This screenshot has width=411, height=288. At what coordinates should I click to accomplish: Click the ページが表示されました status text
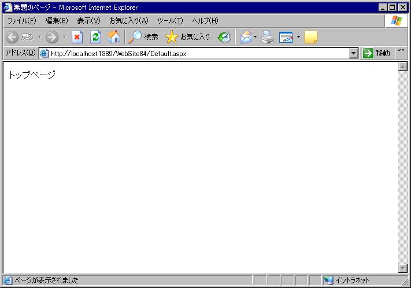click(x=46, y=280)
